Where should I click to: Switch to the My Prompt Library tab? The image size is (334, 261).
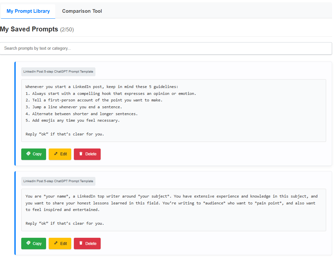tap(28, 11)
